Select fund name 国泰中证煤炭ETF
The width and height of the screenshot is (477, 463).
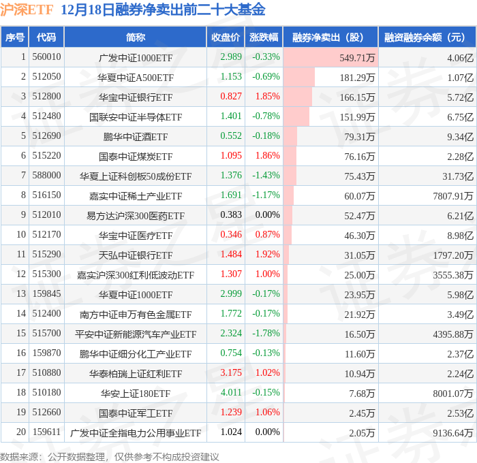pyautogui.click(x=136, y=157)
